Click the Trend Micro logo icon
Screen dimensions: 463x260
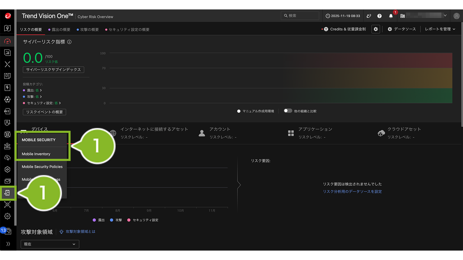(8, 16)
